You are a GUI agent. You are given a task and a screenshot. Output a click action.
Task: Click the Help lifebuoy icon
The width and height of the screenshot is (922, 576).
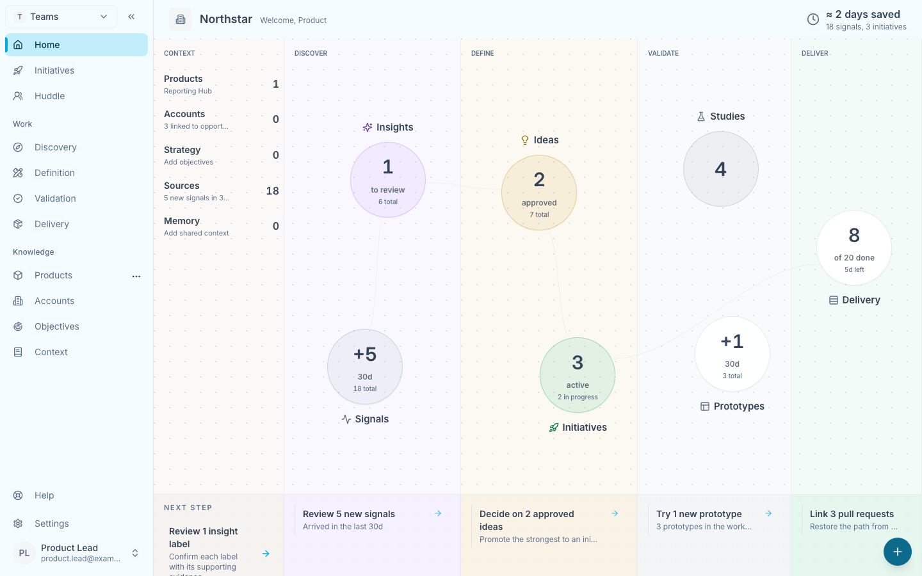coord(18,495)
